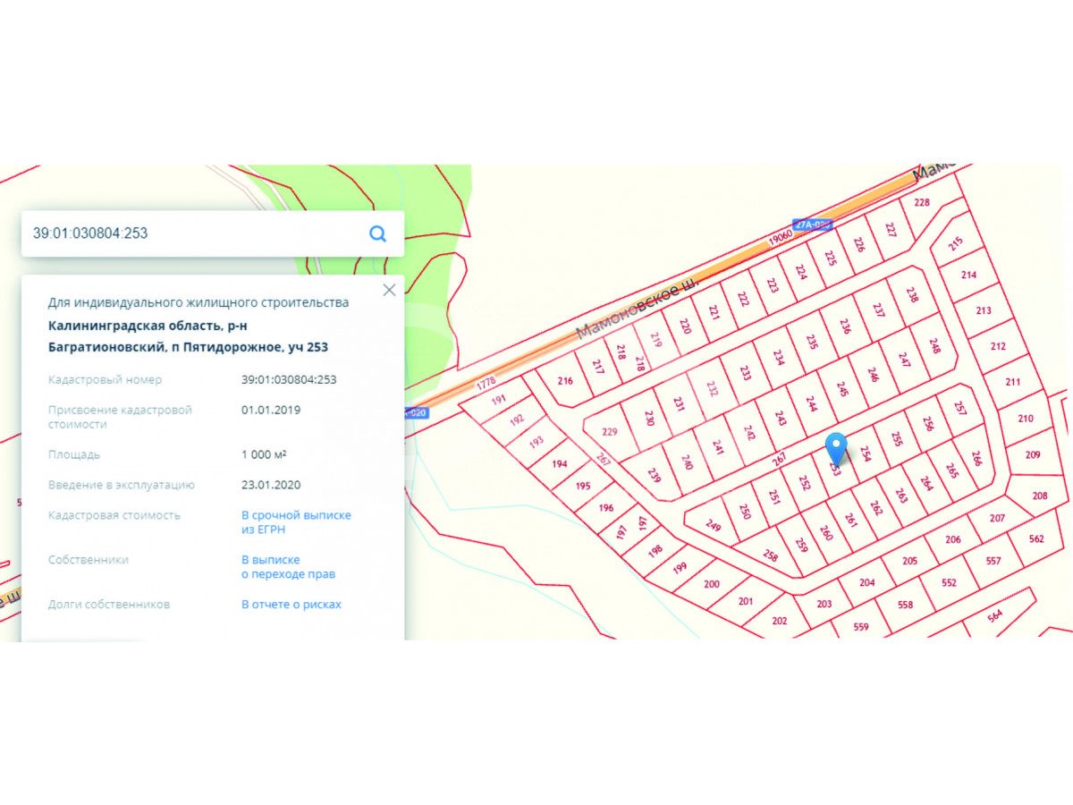Select parcel 213 on the map
Viewport: 1073px width, 805px height.
[984, 311]
